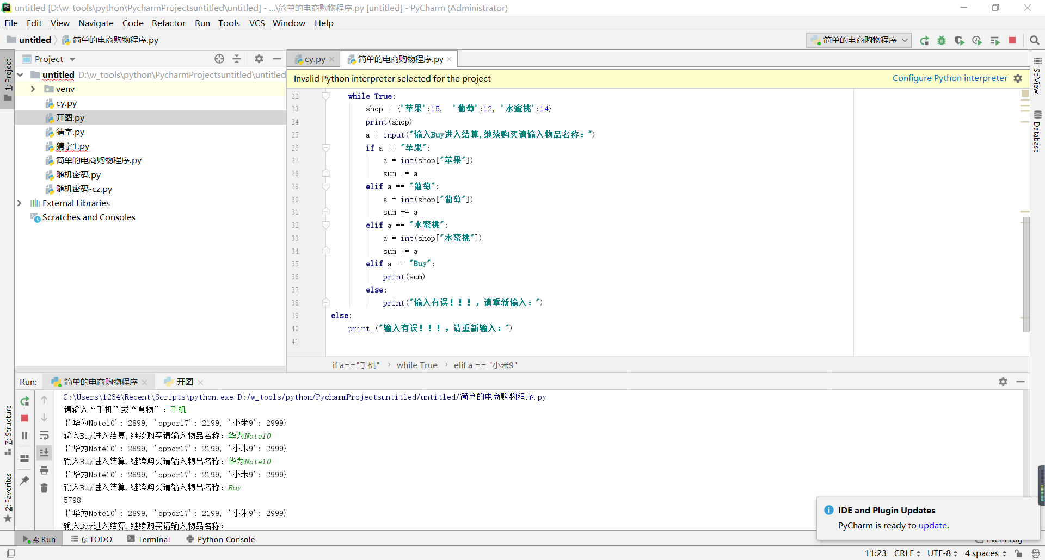
Task: Open the run configuration dropdown
Action: click(x=859, y=40)
